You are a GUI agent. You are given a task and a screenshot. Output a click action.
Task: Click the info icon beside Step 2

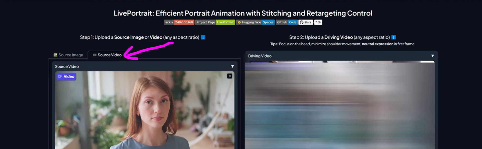(x=394, y=37)
